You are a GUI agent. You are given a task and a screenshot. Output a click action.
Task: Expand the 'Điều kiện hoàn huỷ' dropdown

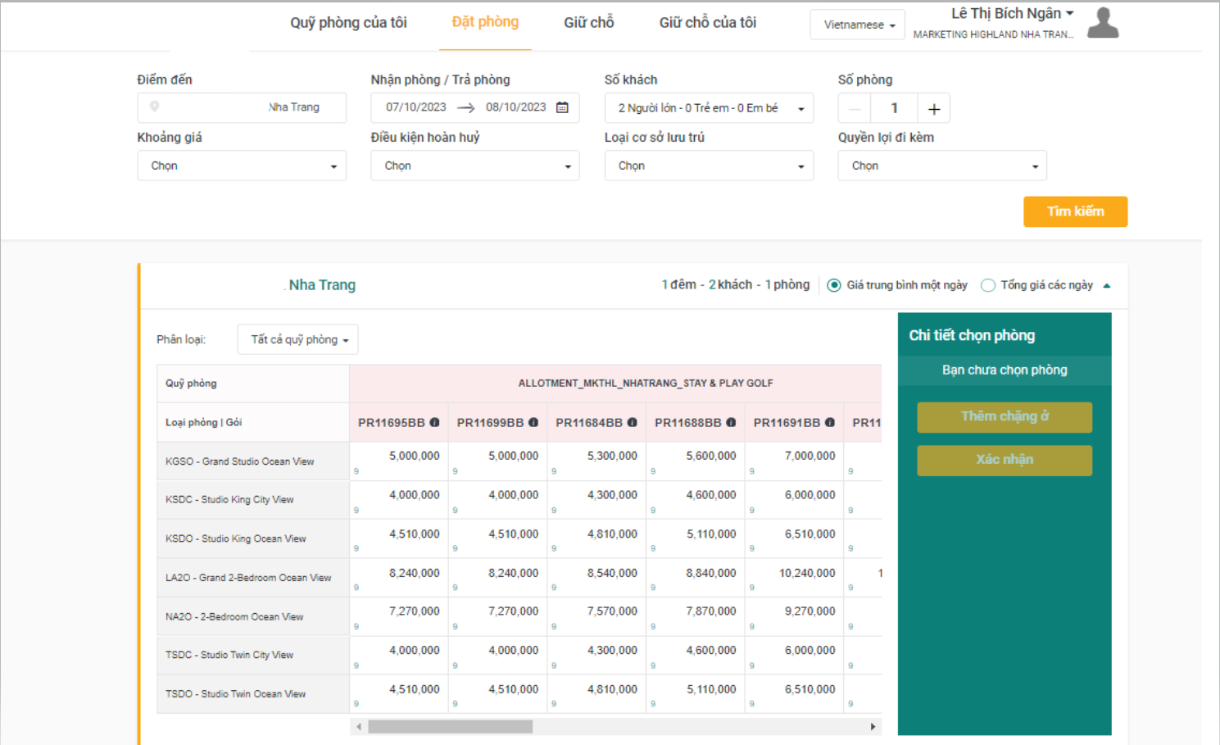(x=475, y=166)
